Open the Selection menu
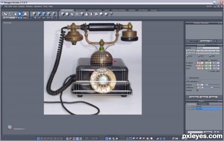 pyautogui.click(x=38, y=6)
